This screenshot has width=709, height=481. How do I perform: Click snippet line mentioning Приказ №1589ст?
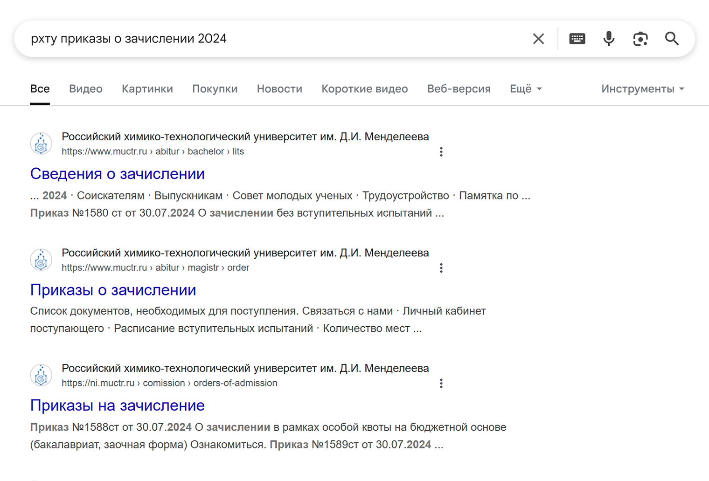pyautogui.click(x=237, y=445)
